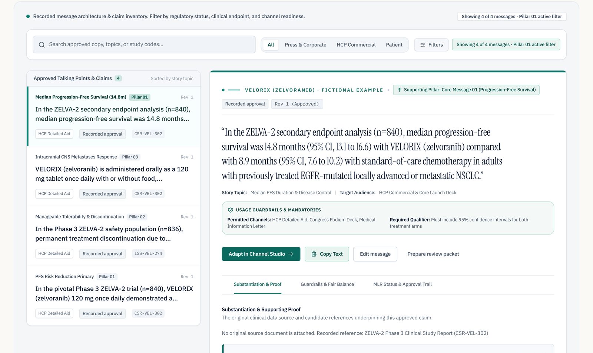Adapt message in Channel Studio

(x=261, y=254)
